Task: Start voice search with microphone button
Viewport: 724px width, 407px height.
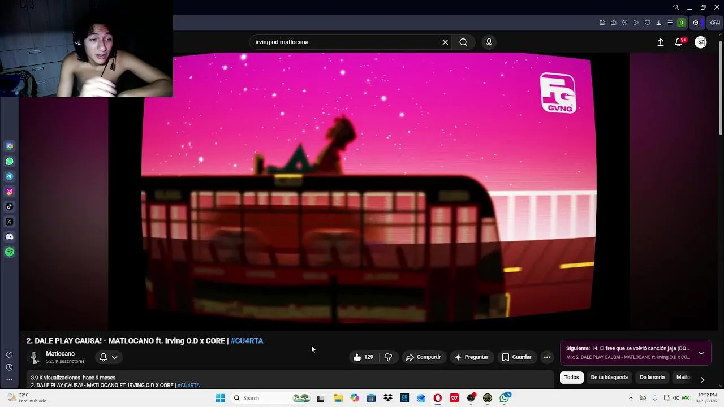Action: (x=489, y=42)
